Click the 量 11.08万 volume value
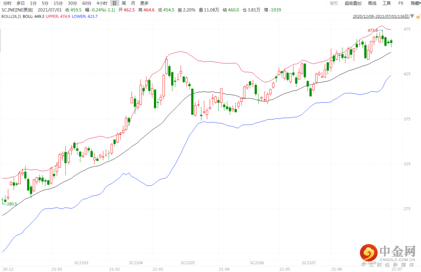Image resolution: width=421 pixels, height=272 pixels. (209, 10)
